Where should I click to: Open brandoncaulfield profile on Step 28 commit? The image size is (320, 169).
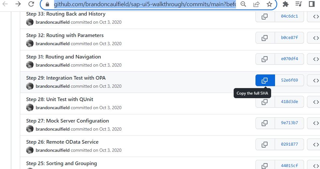(53, 108)
